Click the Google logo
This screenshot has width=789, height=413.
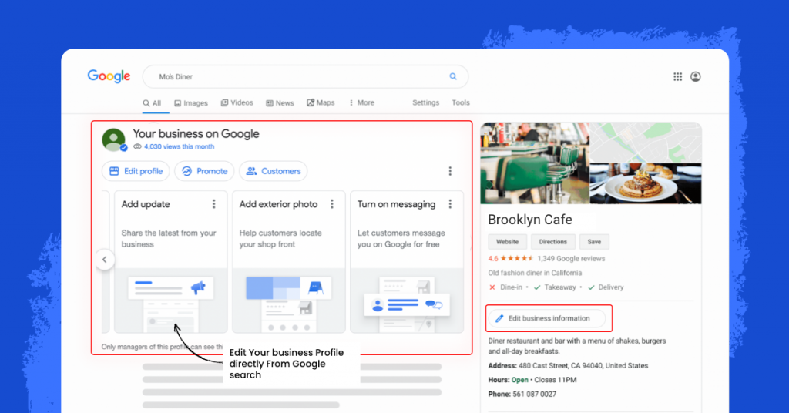(x=109, y=76)
